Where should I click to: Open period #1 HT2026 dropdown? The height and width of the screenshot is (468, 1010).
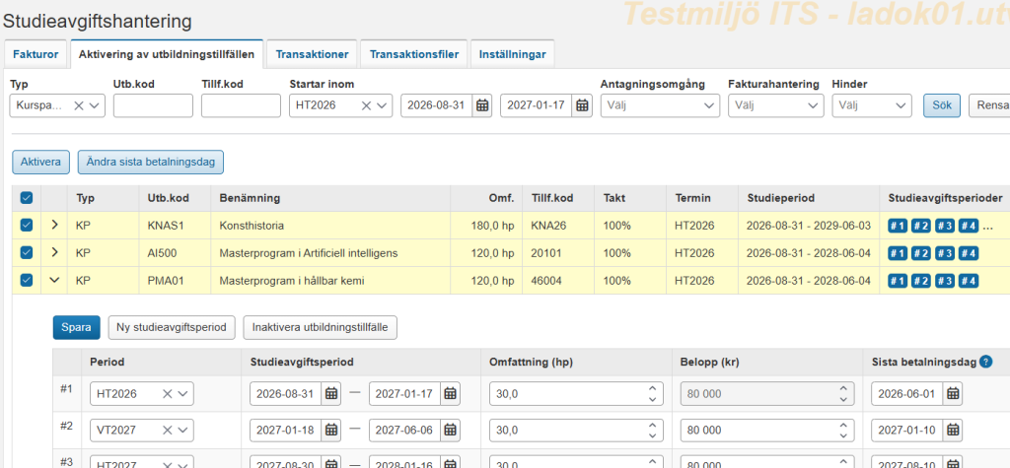pos(183,394)
